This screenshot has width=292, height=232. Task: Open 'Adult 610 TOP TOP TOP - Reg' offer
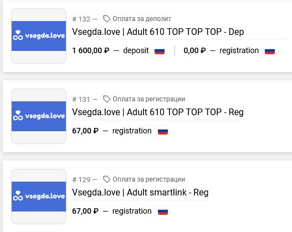tap(158, 112)
